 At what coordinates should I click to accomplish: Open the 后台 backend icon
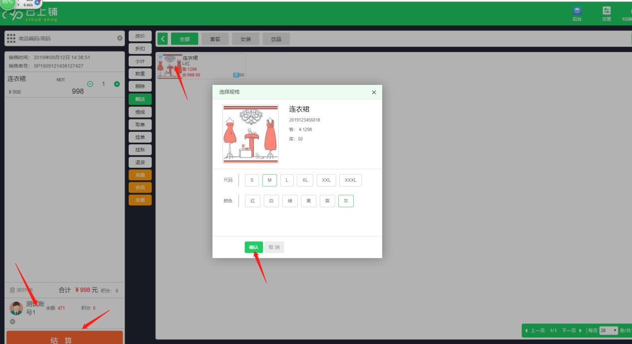577,12
